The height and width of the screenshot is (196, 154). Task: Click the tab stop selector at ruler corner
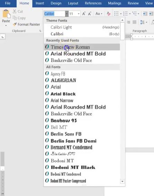3,37
